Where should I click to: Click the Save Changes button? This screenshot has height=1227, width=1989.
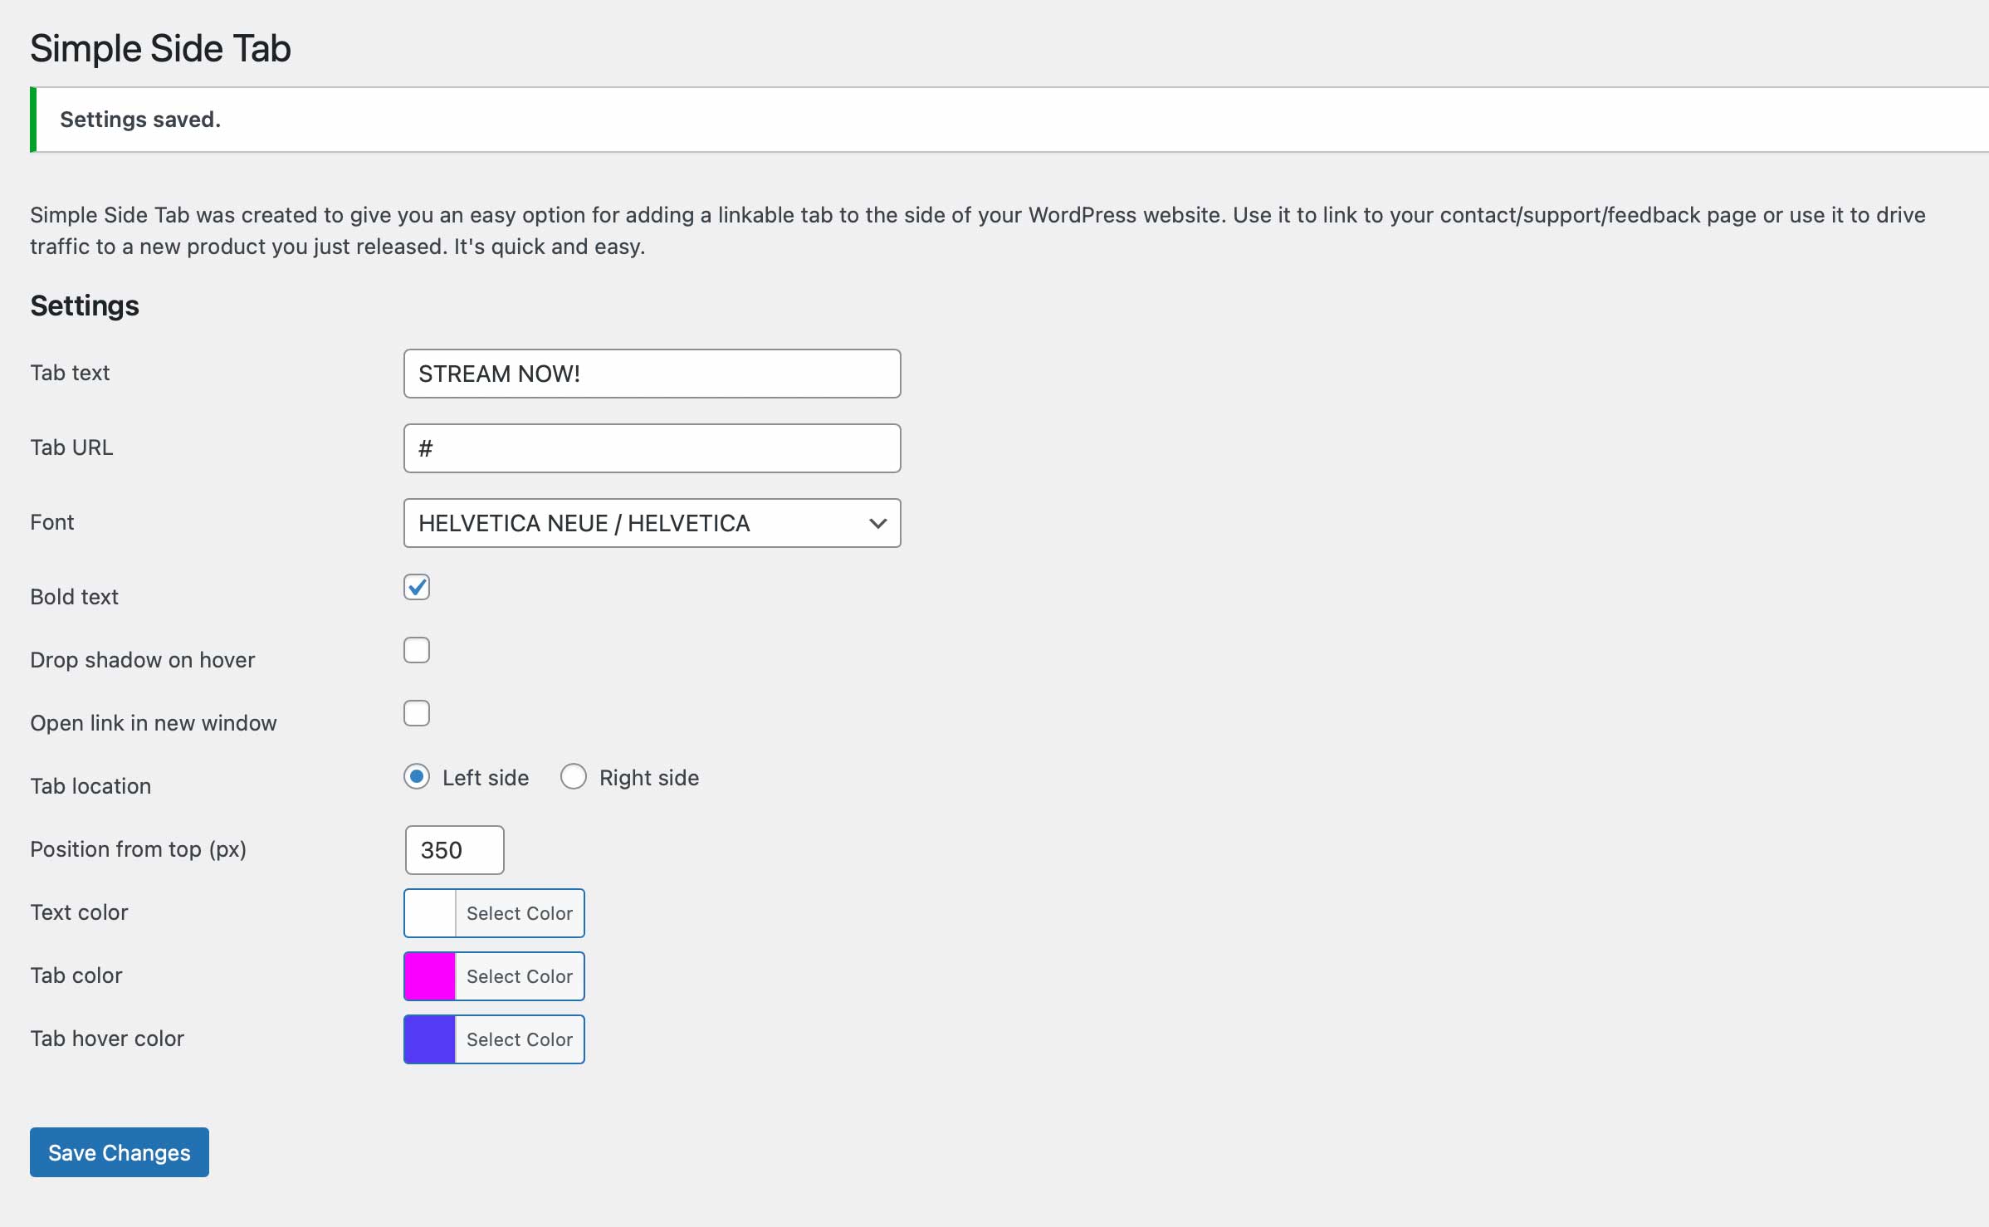pos(118,1152)
